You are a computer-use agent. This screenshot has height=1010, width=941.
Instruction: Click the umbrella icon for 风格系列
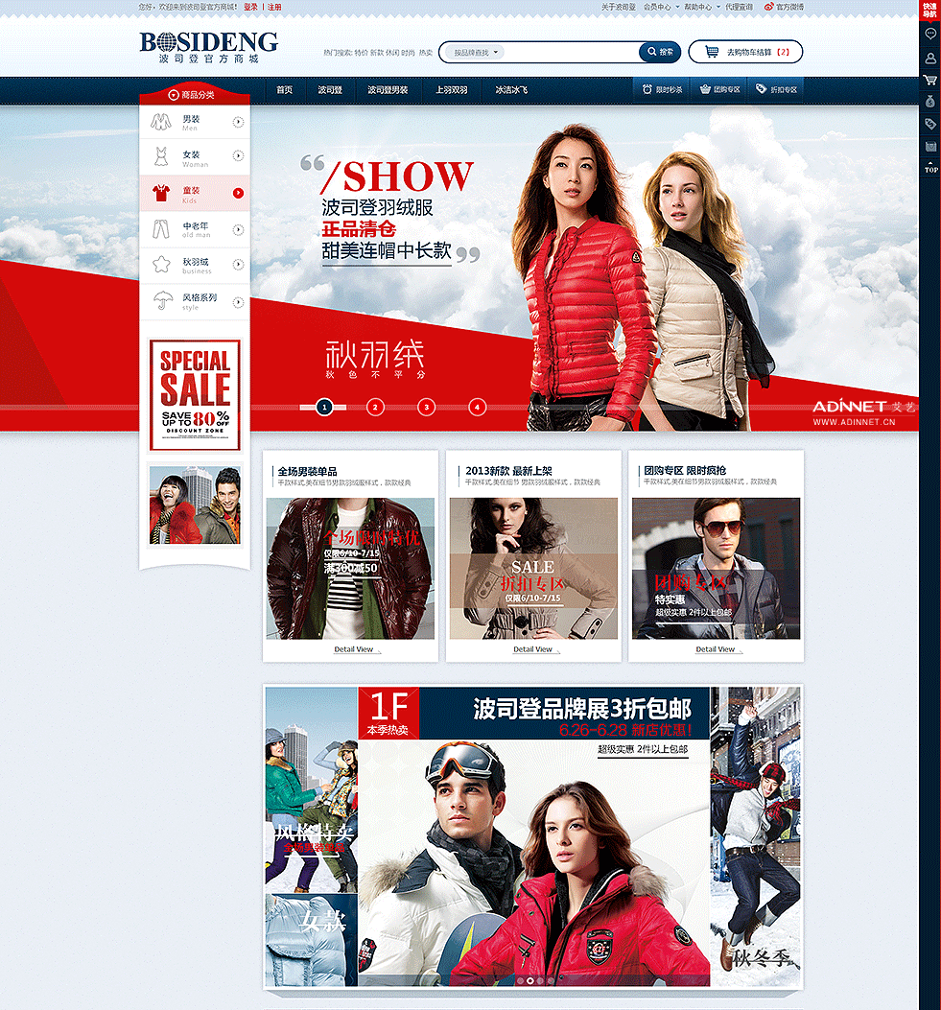click(163, 300)
